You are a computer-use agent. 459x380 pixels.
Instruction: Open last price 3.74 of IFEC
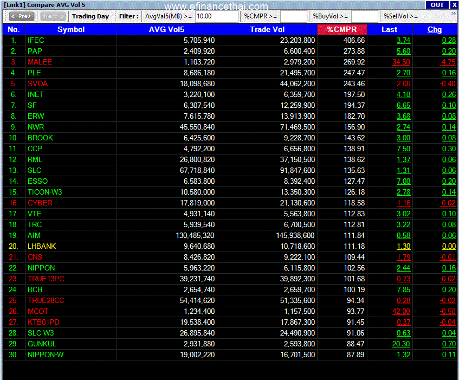click(403, 41)
